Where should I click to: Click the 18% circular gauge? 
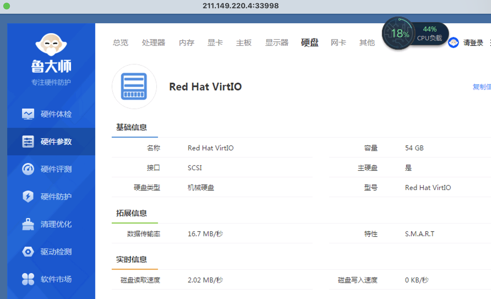399,33
